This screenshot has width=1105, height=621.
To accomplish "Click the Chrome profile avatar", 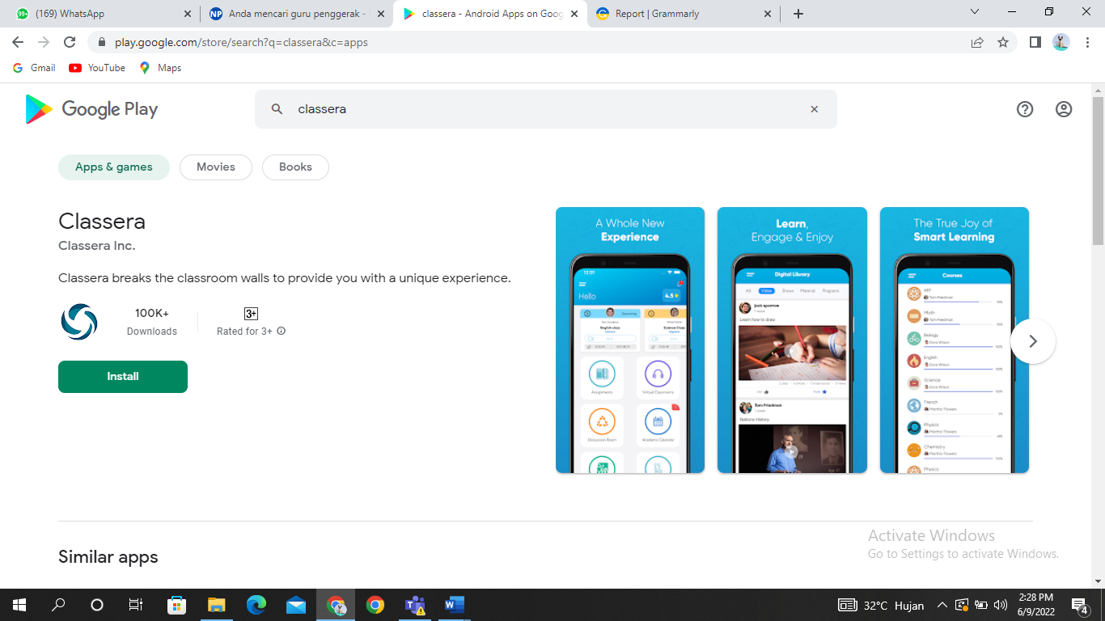I will click(1061, 42).
